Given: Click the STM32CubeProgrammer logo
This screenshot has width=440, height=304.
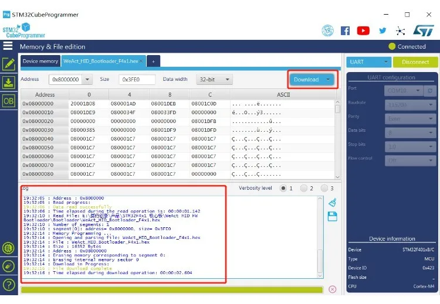Looking at the screenshot, I should point(23,31).
